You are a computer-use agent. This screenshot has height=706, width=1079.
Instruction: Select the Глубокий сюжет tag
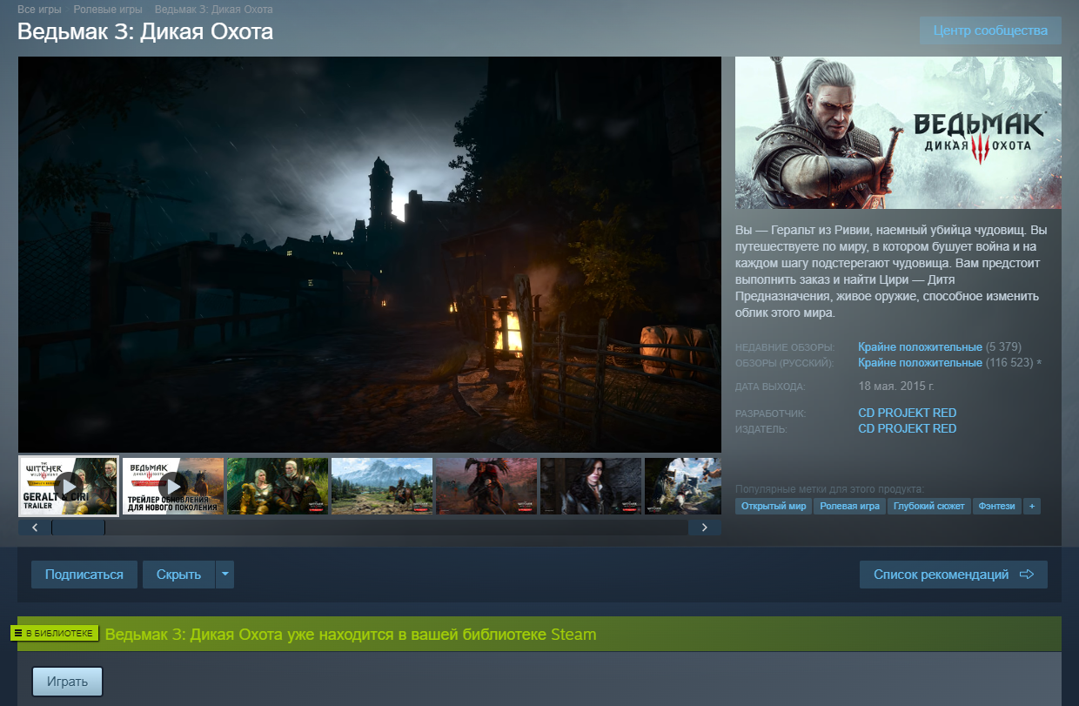pos(928,506)
